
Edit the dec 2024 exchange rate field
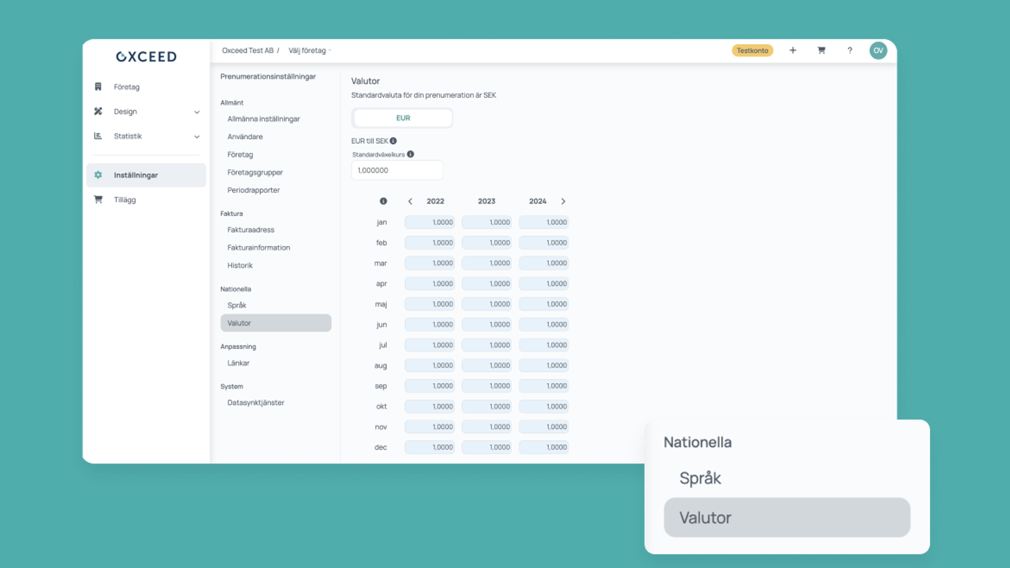coord(544,447)
